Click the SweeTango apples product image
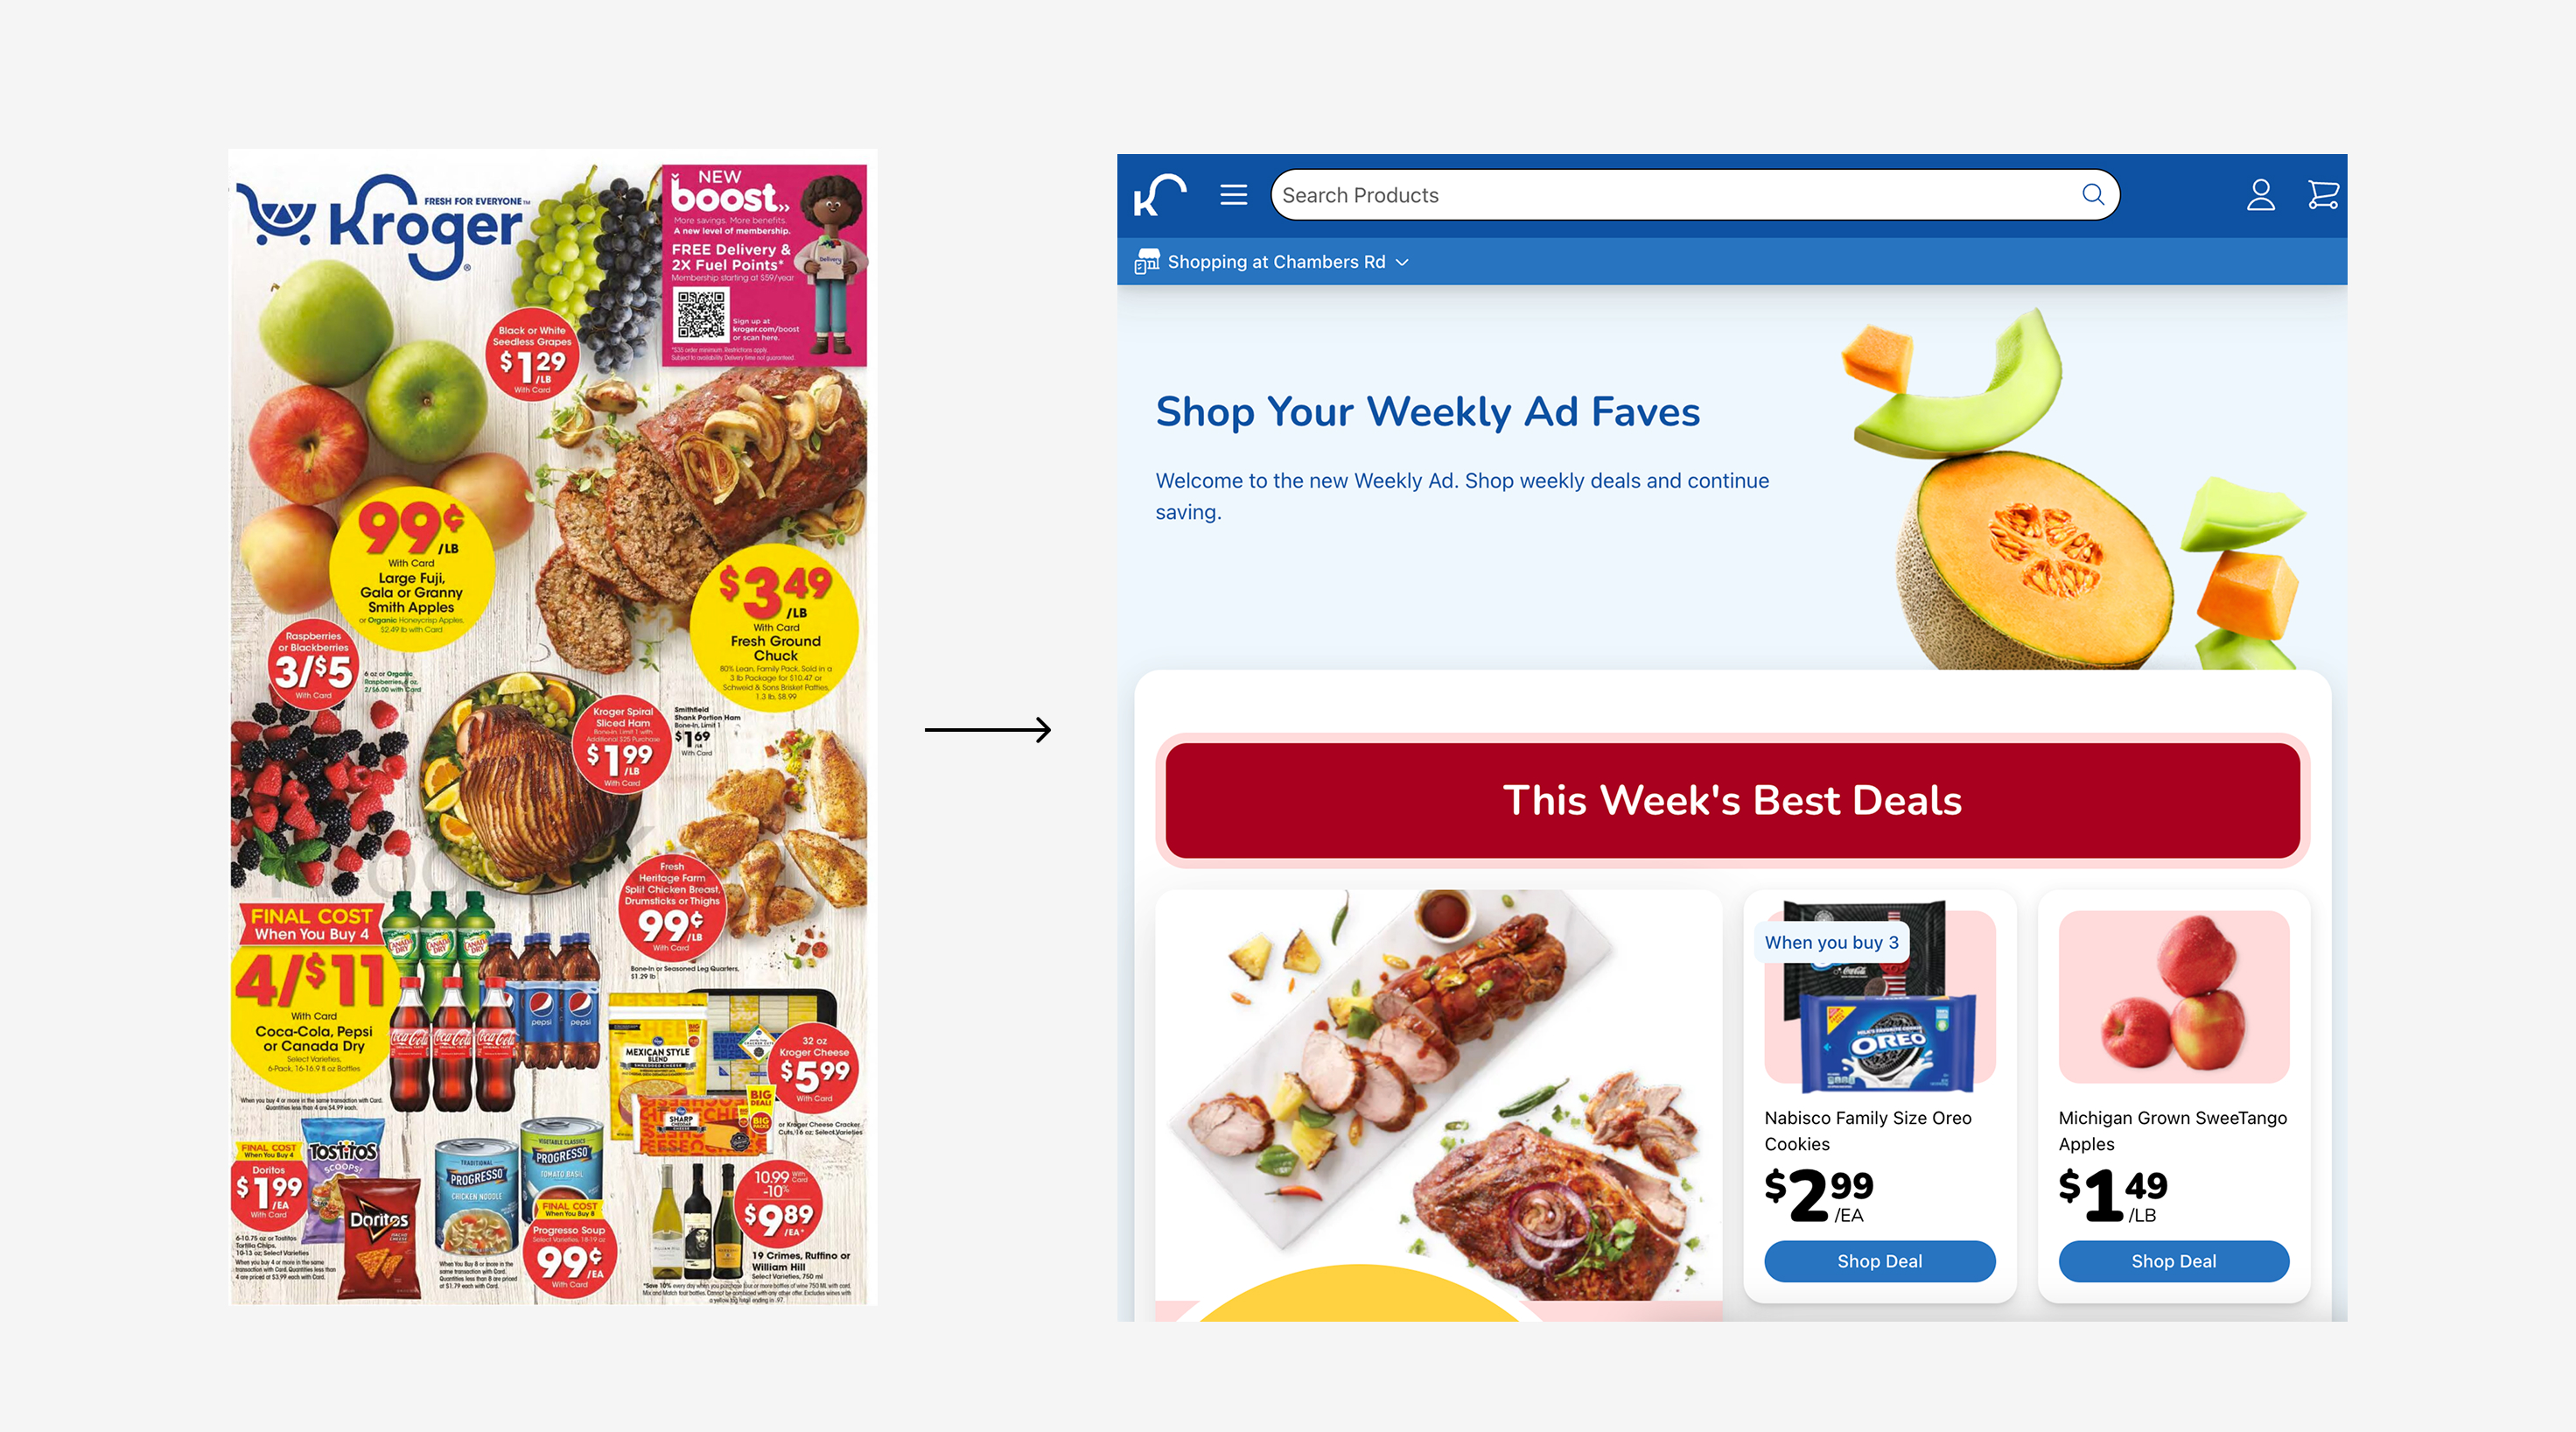Screen dimensions: 2576x1432 pos(2173,997)
